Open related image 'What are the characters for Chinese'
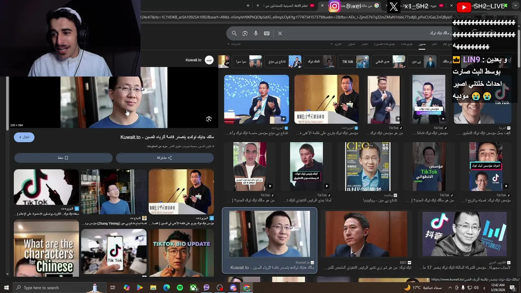This screenshot has height=293, width=521. [46, 249]
